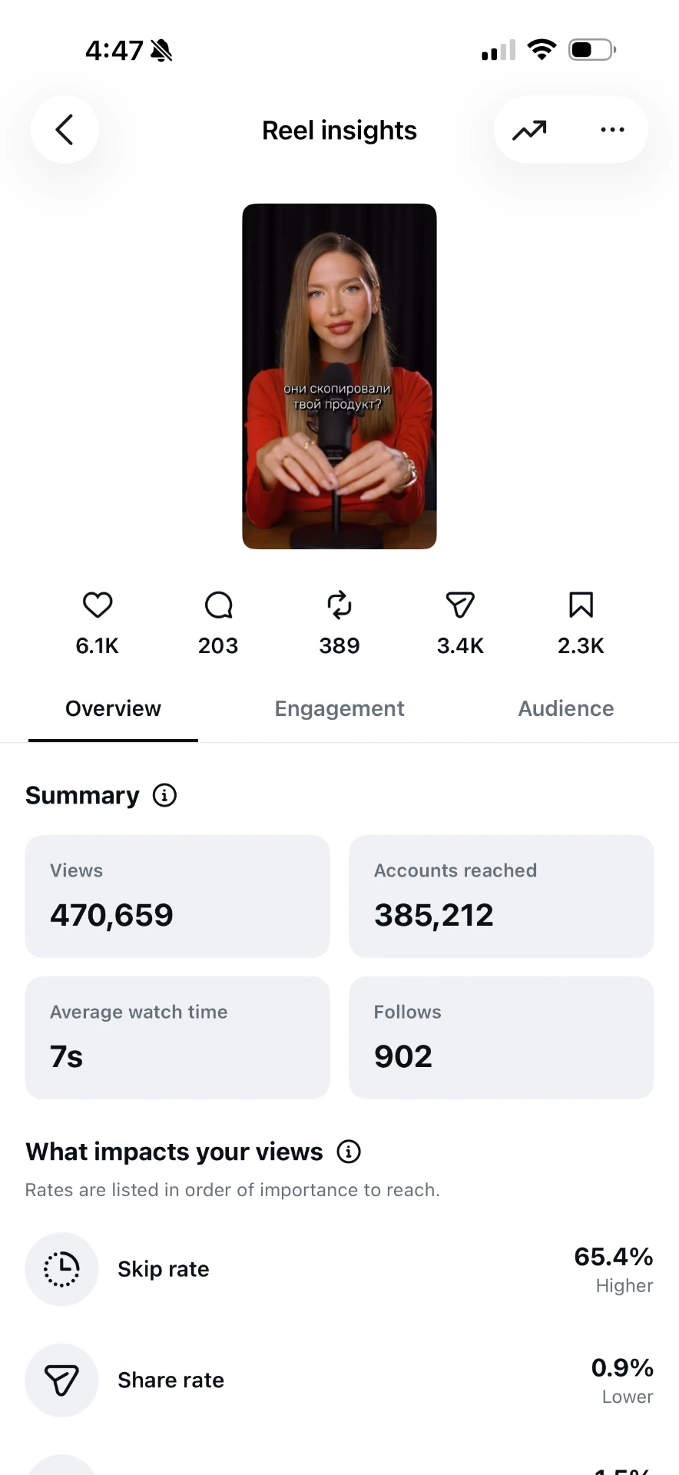
Task: Tap the saves bookmark icon
Action: 581,605
